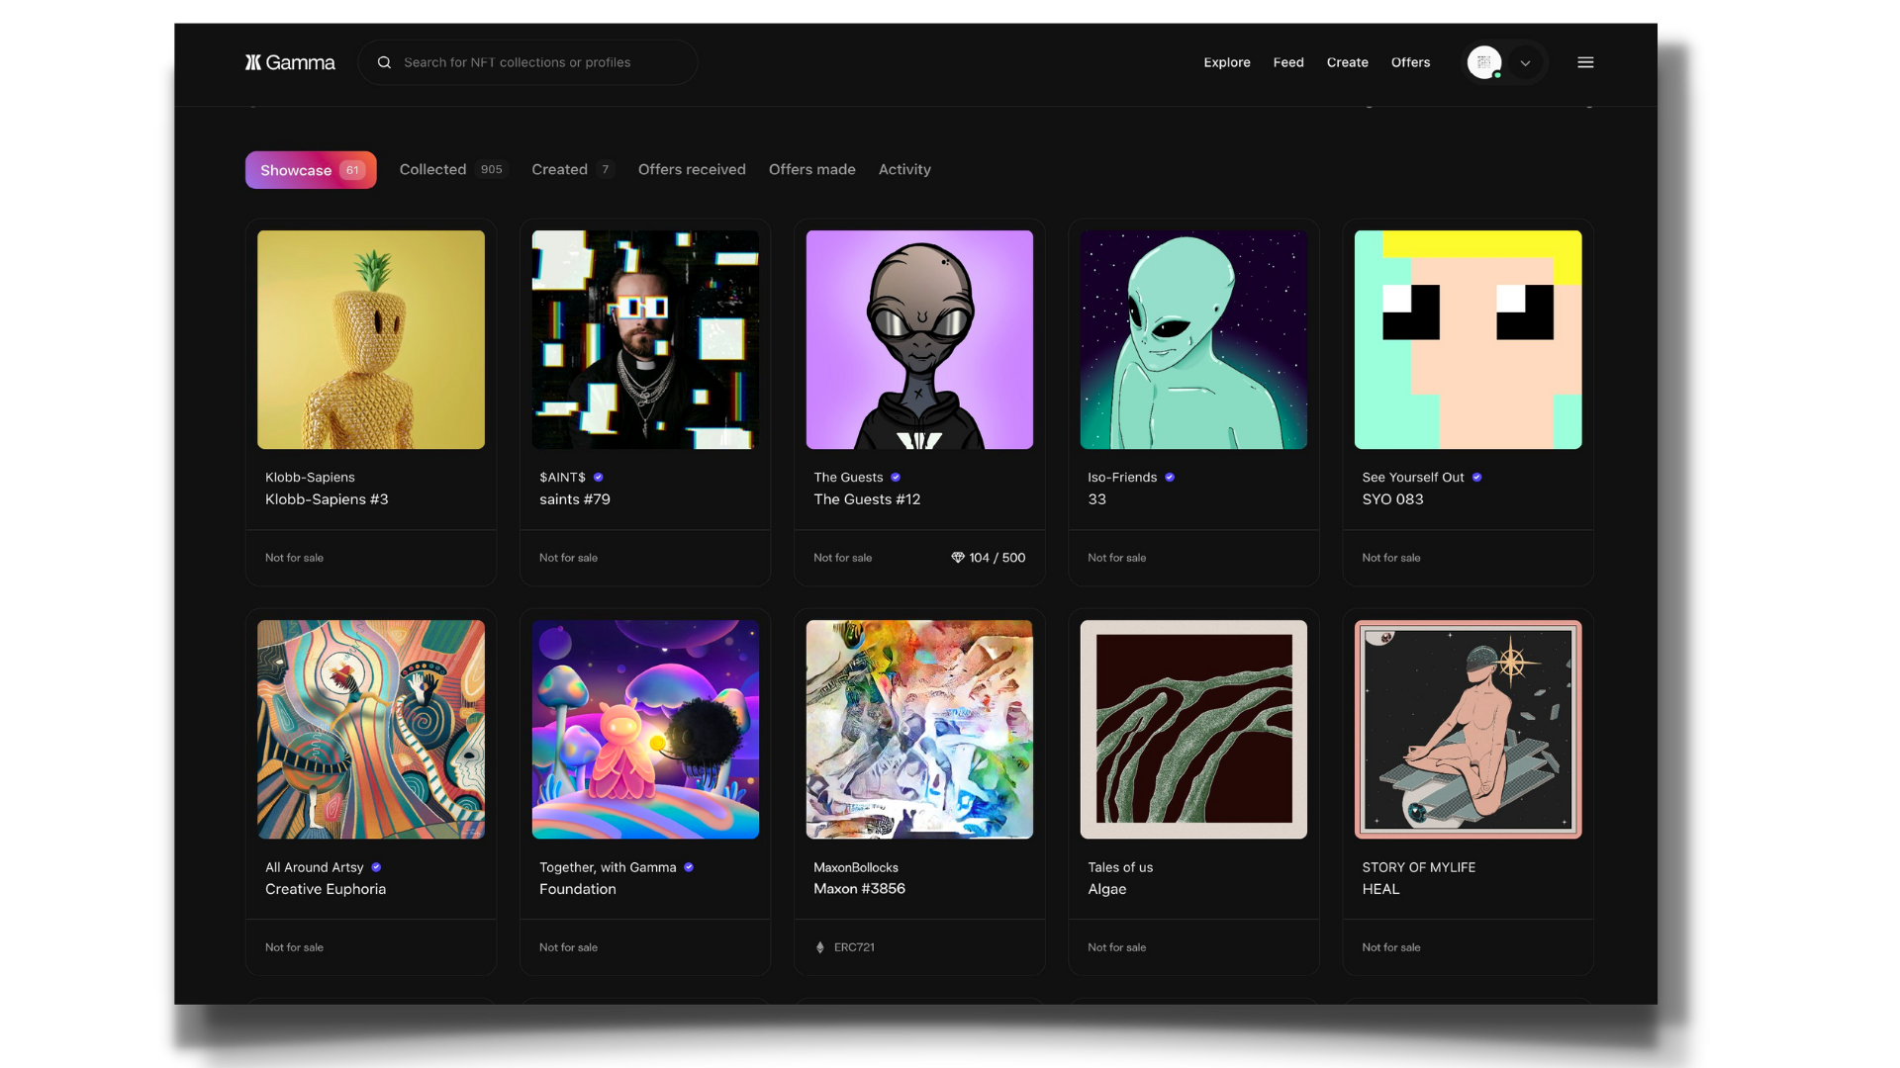This screenshot has width=1900, height=1068.
Task: Click Not for sale under Klobb-Sapiens #3
Action: [294, 558]
